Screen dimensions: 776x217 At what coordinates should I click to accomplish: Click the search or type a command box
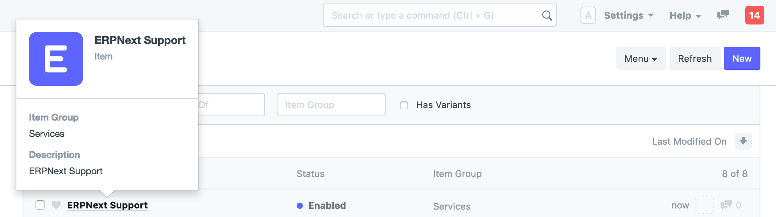click(x=440, y=16)
